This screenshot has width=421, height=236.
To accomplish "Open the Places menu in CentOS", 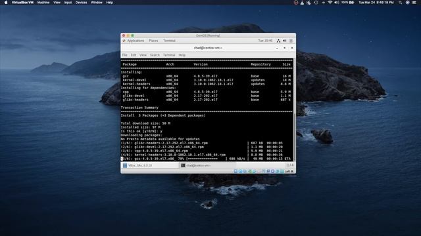I will point(153,41).
